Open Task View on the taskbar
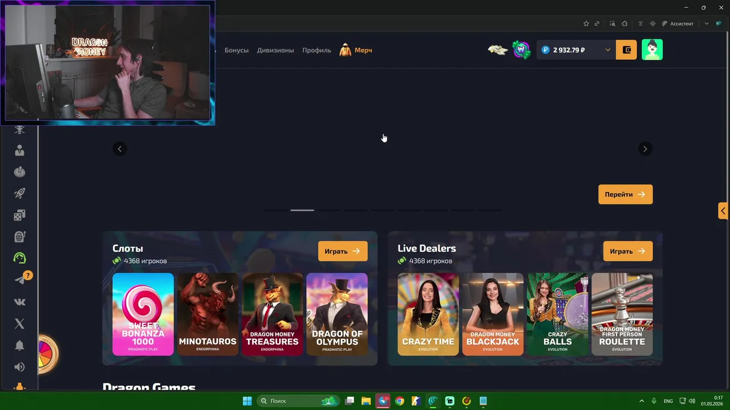 click(350, 401)
